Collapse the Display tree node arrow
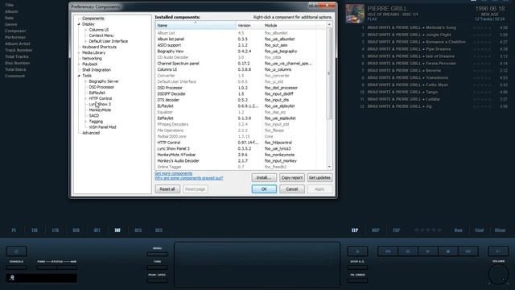The height and width of the screenshot is (290, 515). (x=79, y=24)
